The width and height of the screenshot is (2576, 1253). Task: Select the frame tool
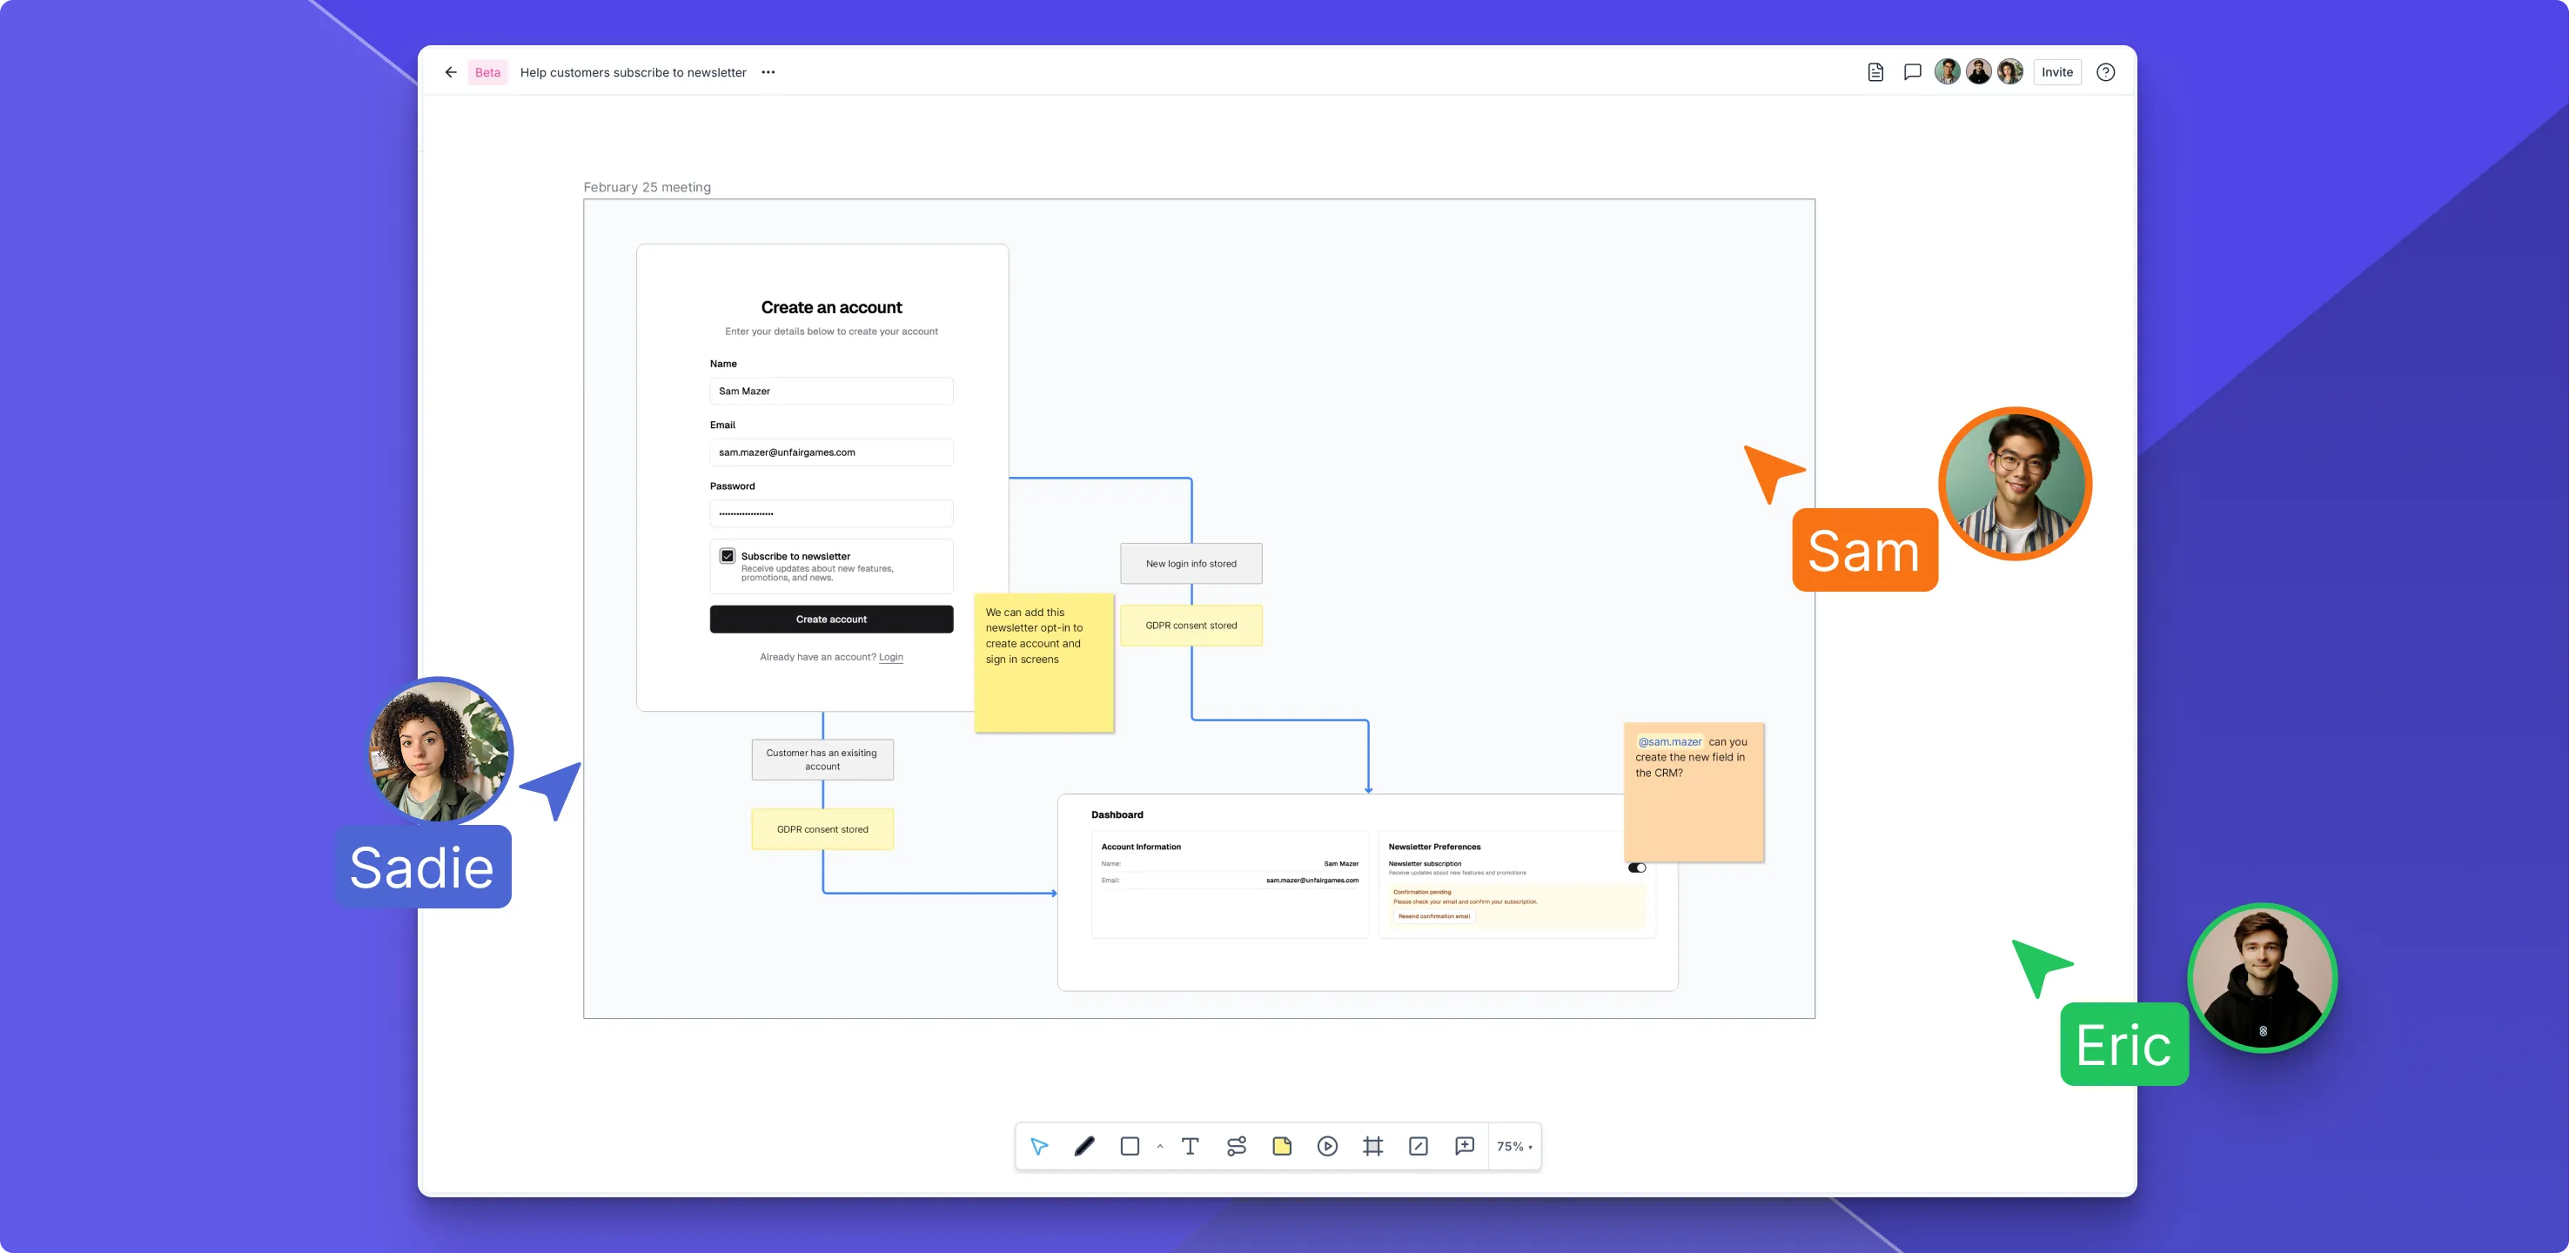tap(1373, 1146)
